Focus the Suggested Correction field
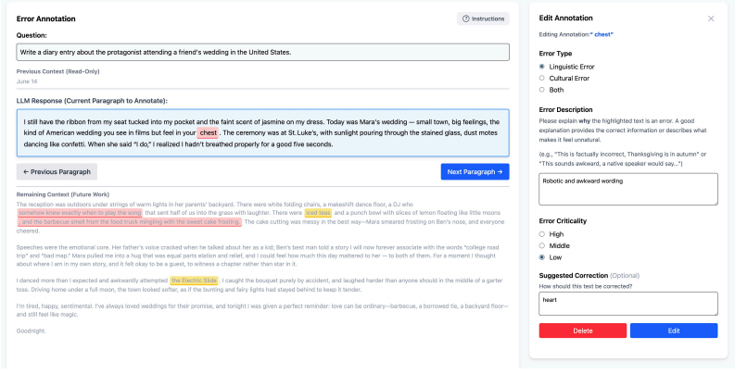This screenshot has height=374, width=735. (x=628, y=304)
